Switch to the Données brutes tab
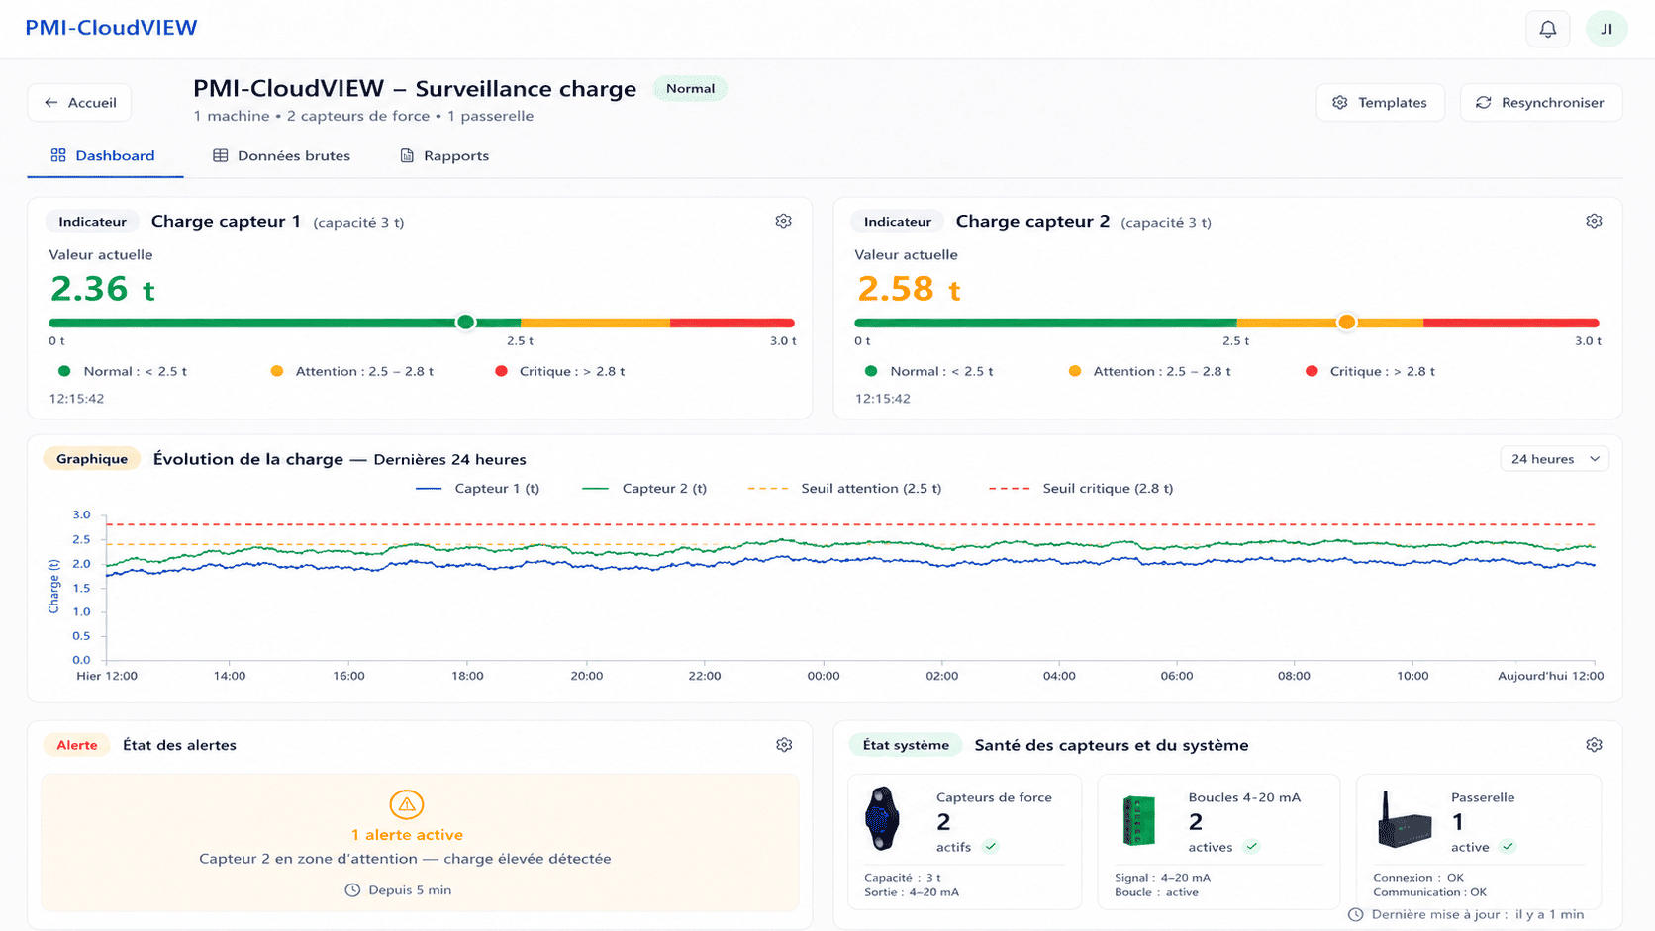Screen dimensions: 1655x931 pos(281,155)
